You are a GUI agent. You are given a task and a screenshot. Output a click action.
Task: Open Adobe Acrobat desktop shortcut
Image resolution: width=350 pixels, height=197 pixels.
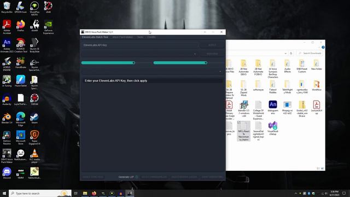tap(7, 27)
